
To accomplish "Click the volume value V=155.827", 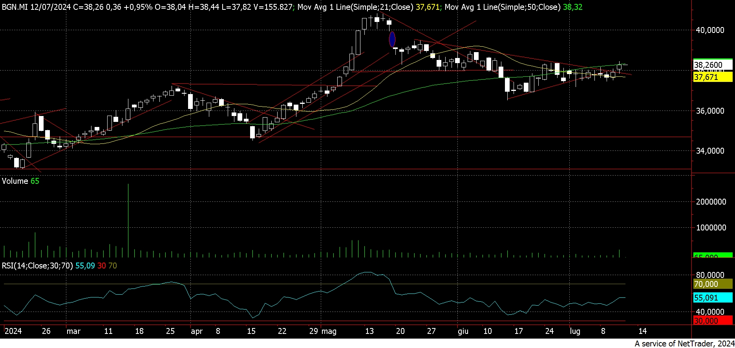I will coord(273,7).
